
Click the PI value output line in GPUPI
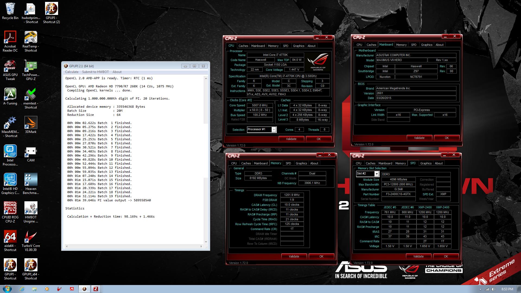[x=109, y=200]
